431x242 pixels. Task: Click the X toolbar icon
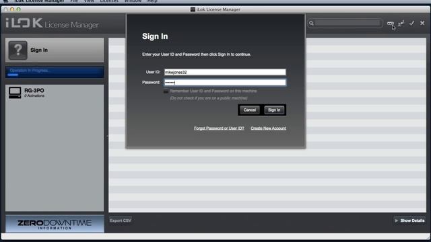(422, 24)
